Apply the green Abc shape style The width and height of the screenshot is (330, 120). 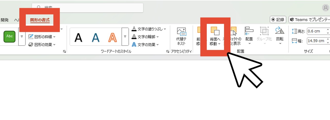10,36
